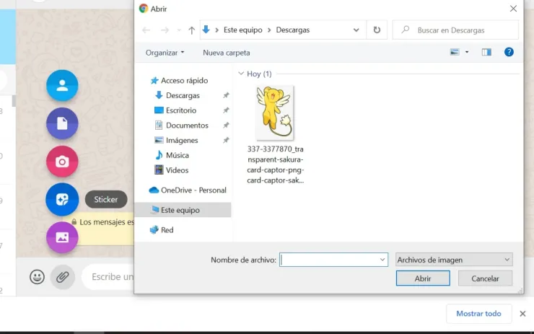This screenshot has width=534, height=334.
Task: Open recent locations dropdown arrow
Action: pos(179,30)
